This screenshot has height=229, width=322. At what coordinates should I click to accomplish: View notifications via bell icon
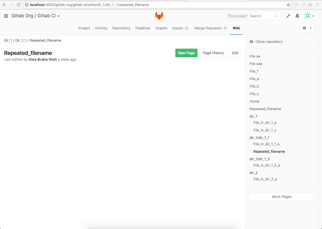(x=297, y=16)
